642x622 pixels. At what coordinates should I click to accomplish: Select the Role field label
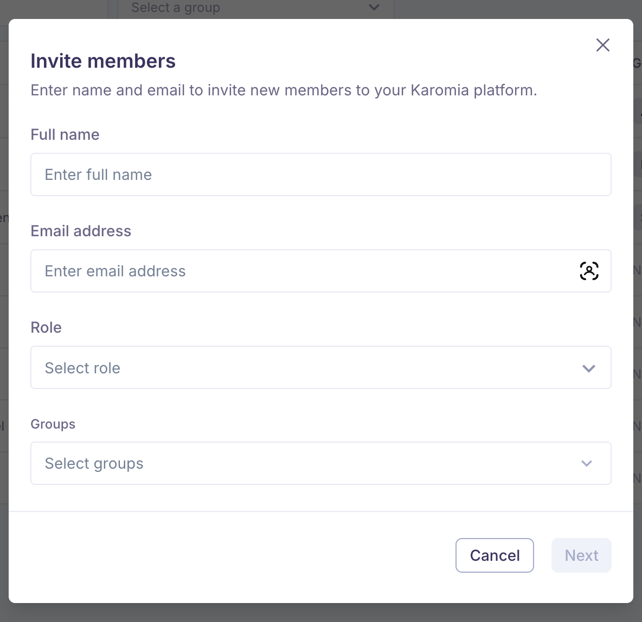[x=46, y=327]
